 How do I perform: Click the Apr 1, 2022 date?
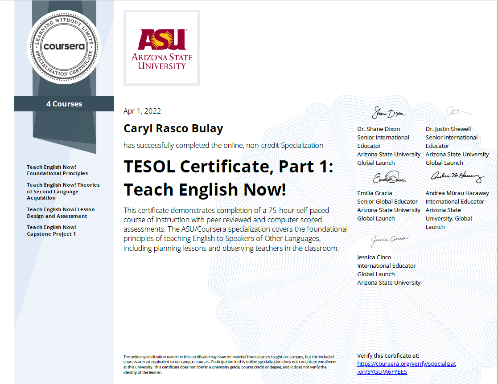point(142,111)
